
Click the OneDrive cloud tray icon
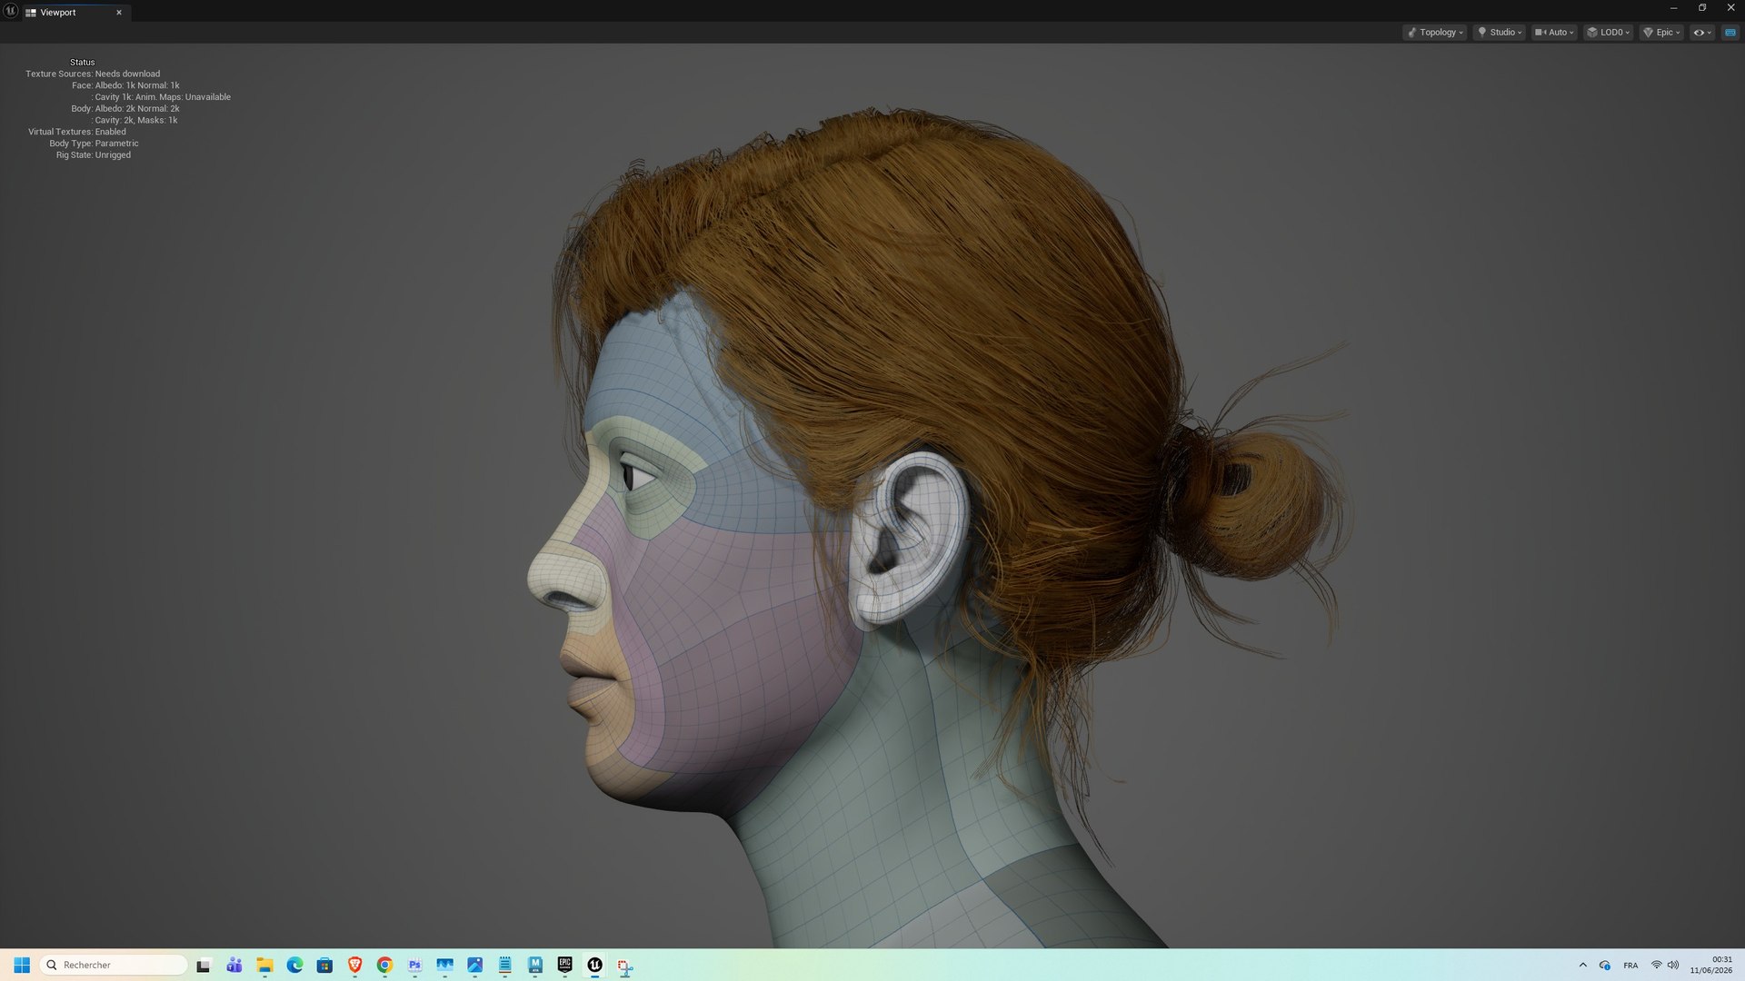point(1604,965)
